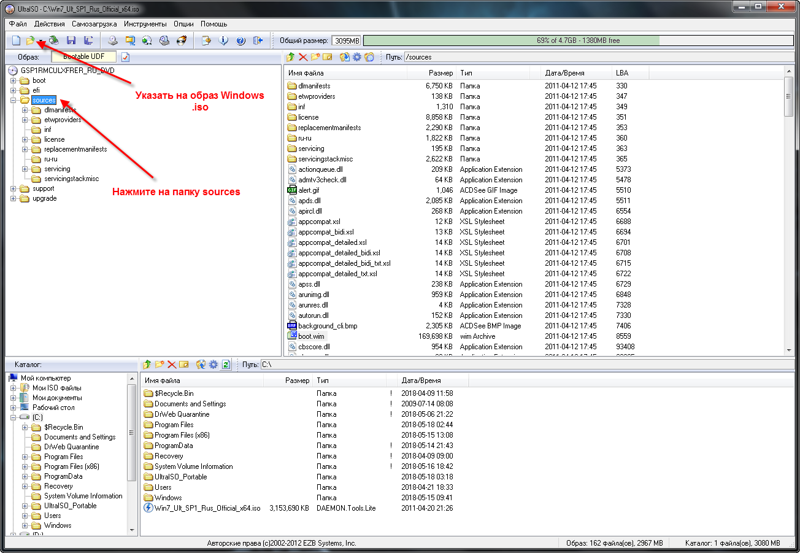Click the Open image folder icon
Viewport: 800px width, 553px height.
click(30, 41)
